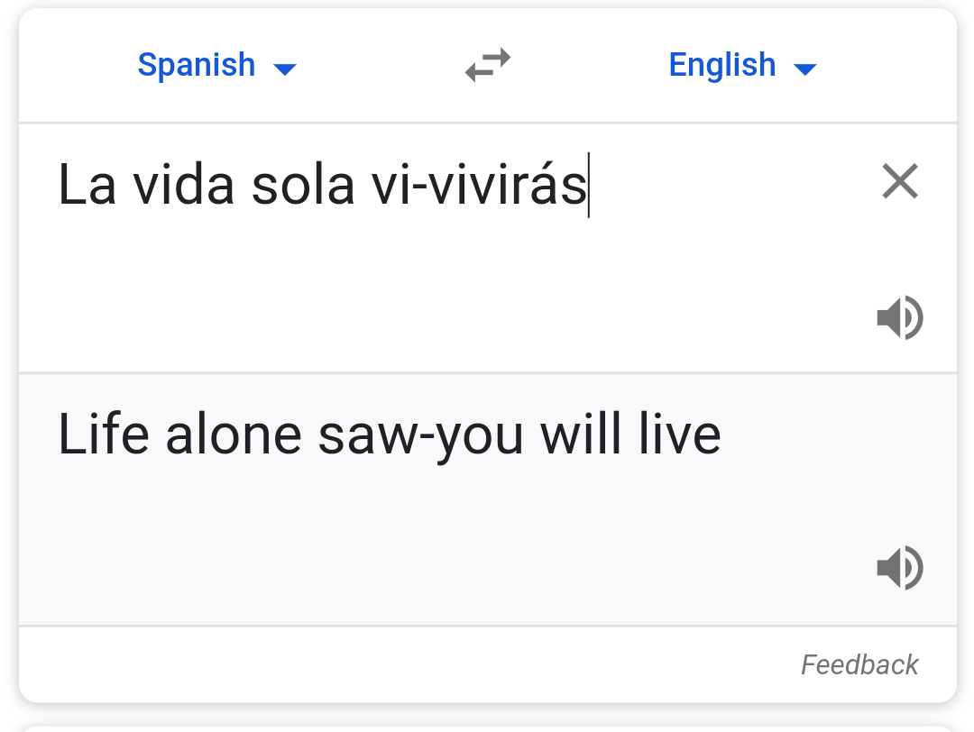
Task: Click the word 'La' in source text
Action: [x=87, y=186]
